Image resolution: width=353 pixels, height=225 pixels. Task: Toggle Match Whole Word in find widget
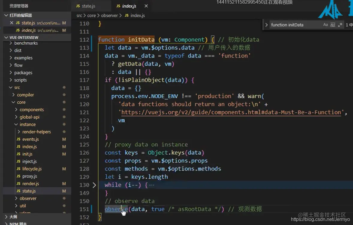(333, 25)
